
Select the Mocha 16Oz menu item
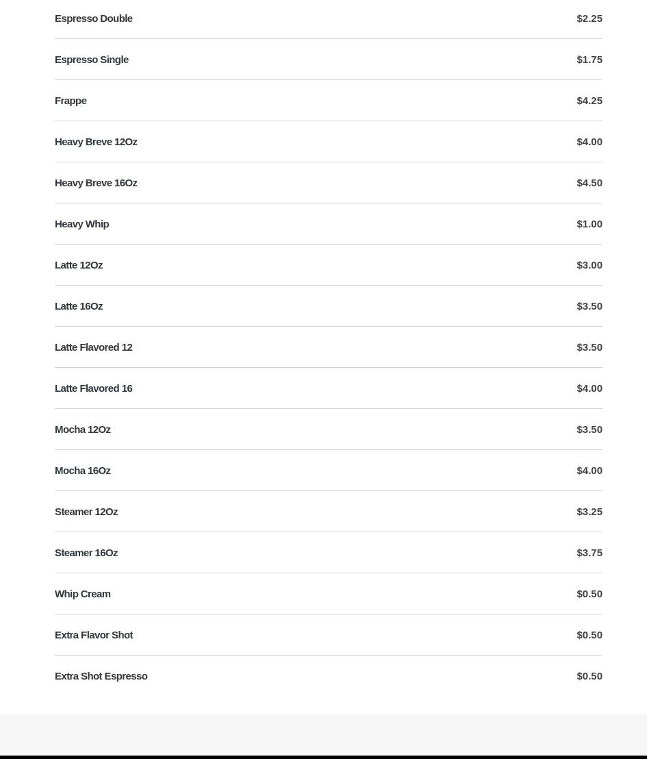[x=83, y=471]
